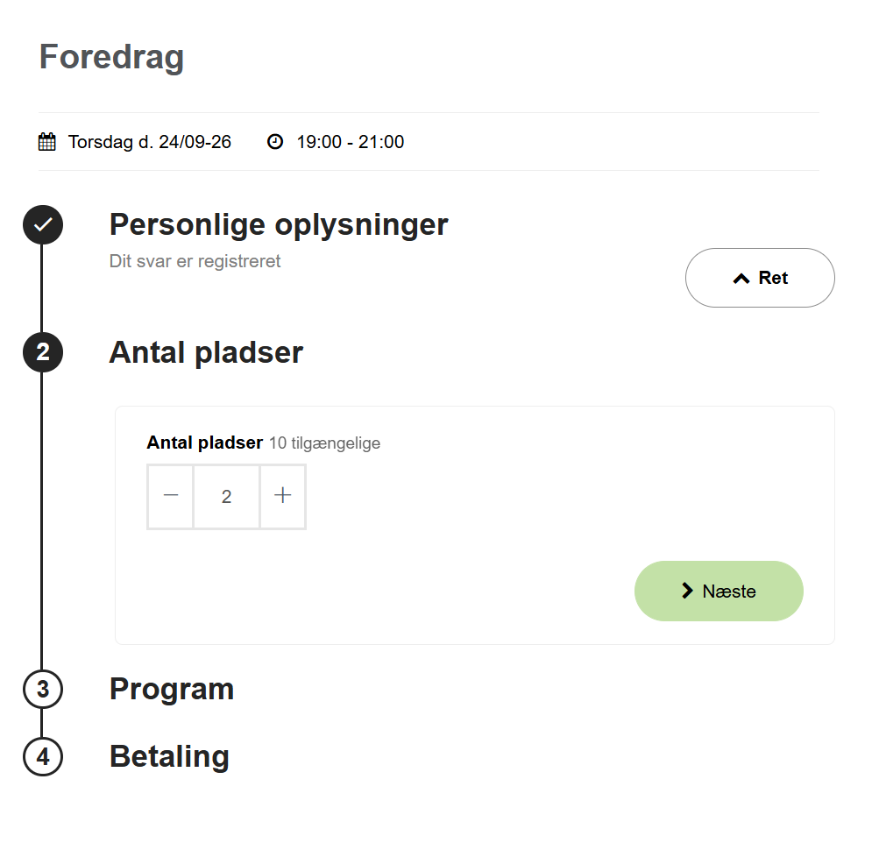Click the minus icon to decrease seats

pos(170,496)
